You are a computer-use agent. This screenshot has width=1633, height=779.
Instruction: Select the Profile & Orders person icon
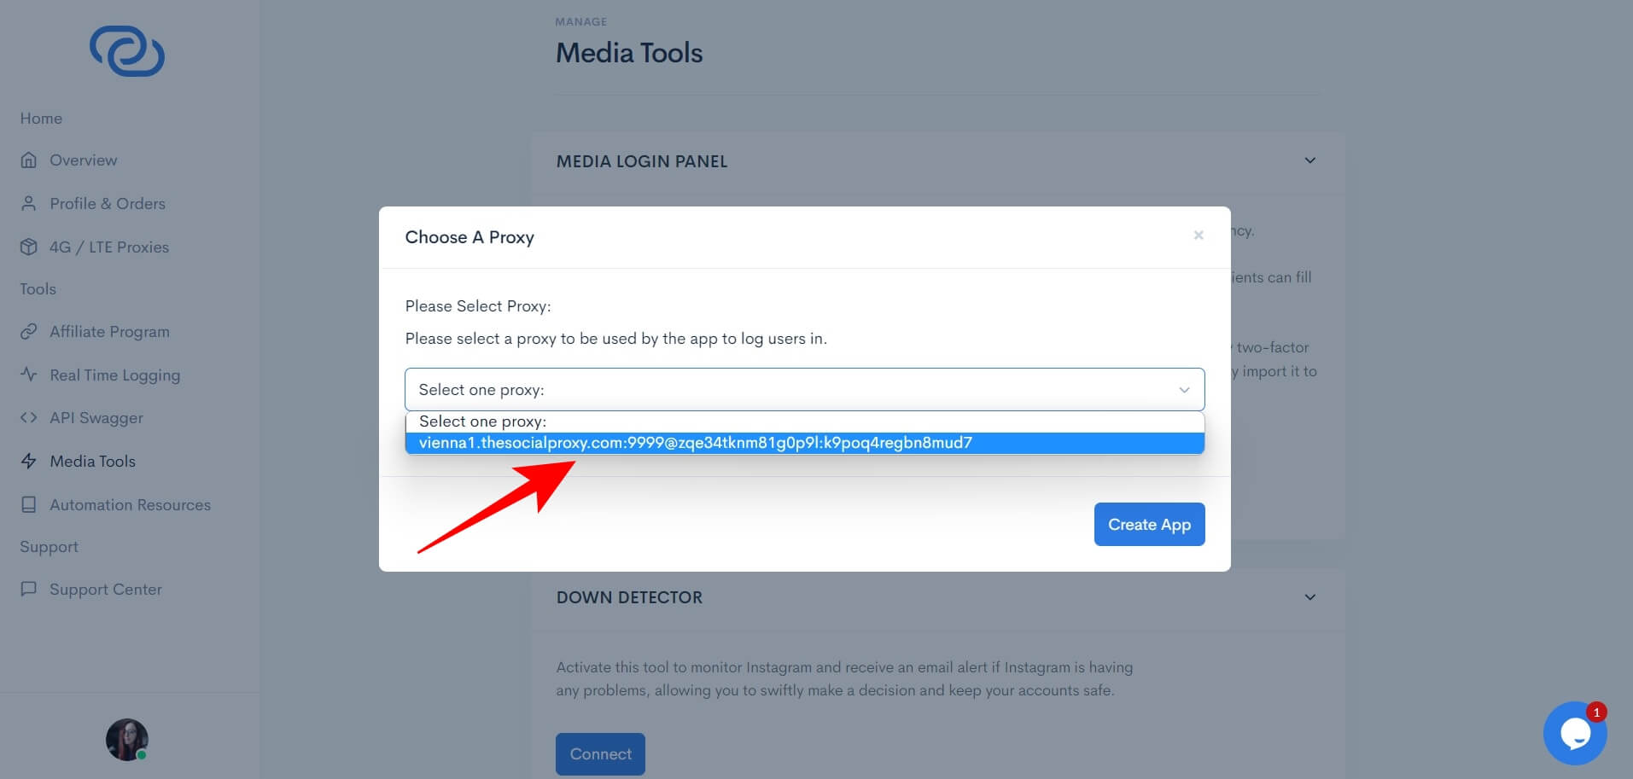click(28, 203)
